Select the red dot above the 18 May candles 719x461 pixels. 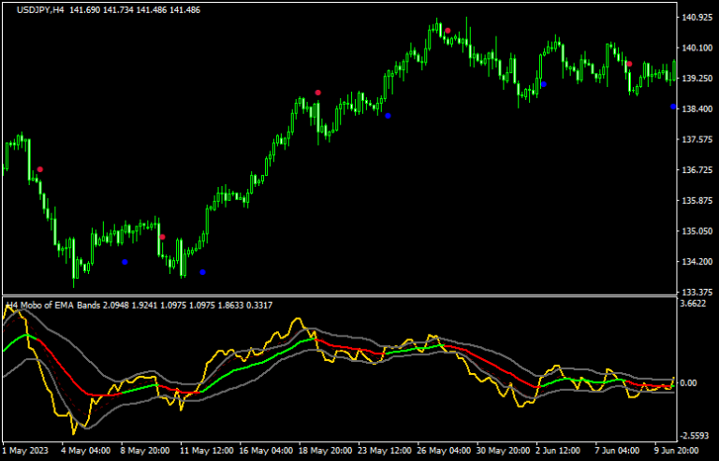click(318, 93)
